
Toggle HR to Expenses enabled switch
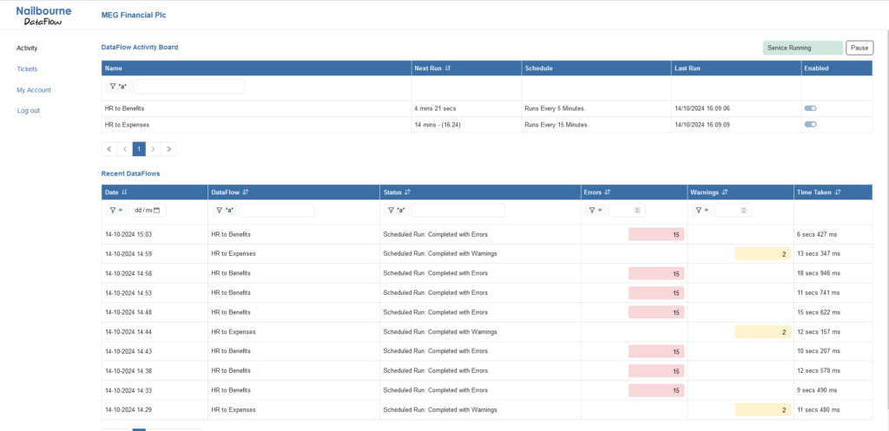point(810,125)
